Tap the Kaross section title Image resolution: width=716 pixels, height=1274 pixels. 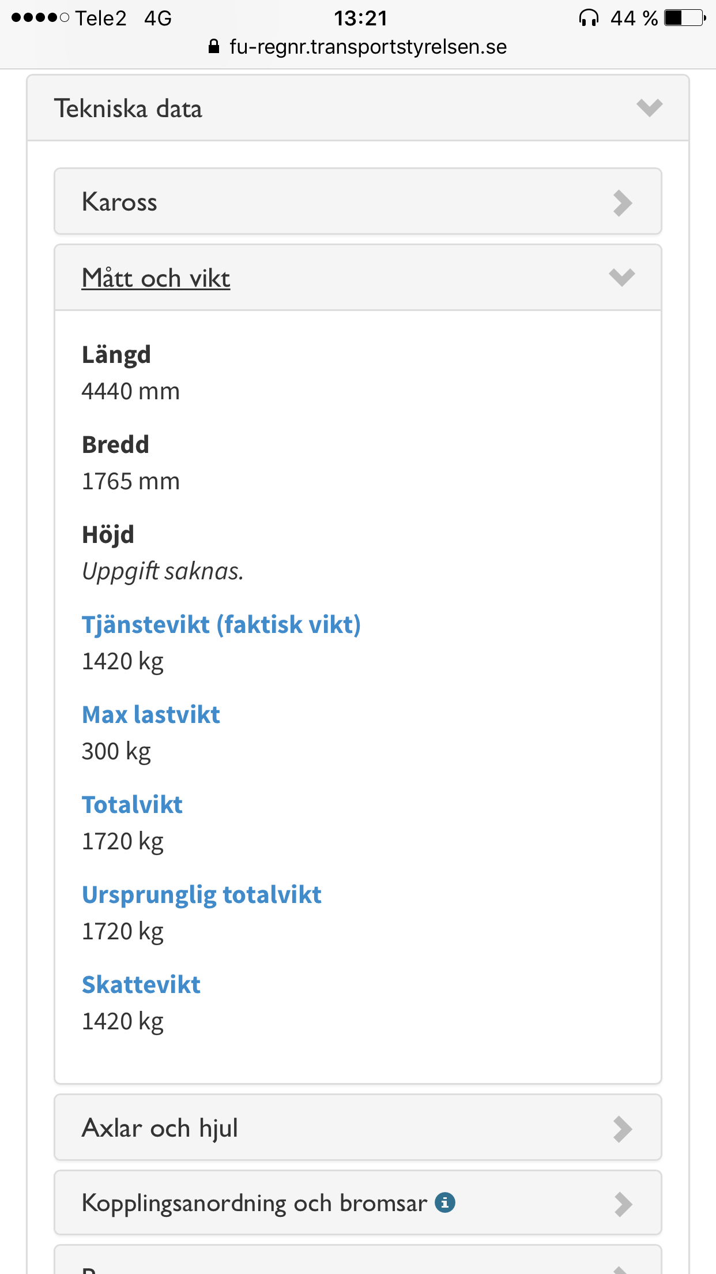coord(119,202)
